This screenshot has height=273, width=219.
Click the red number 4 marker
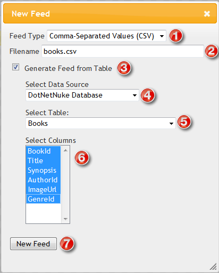point(147,95)
